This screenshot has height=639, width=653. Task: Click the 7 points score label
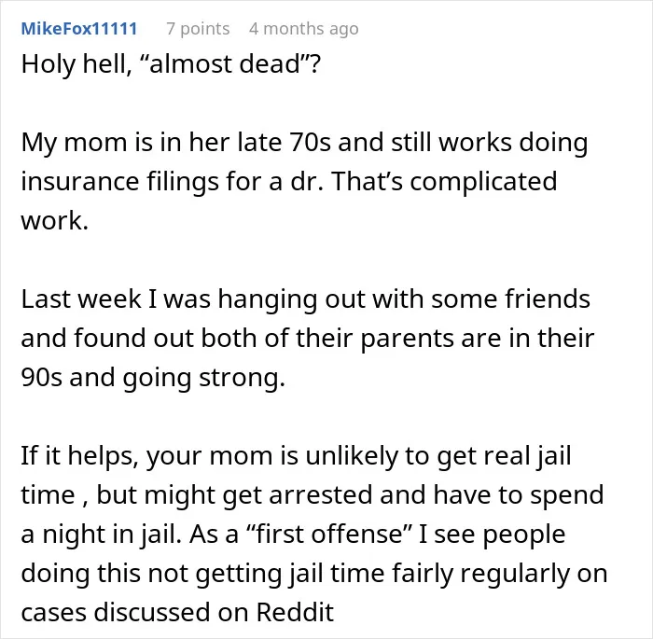[x=198, y=29]
